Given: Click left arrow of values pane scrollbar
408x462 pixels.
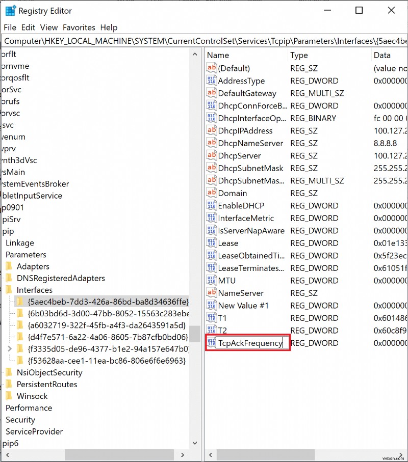Looking at the screenshot, I should pos(211,455).
